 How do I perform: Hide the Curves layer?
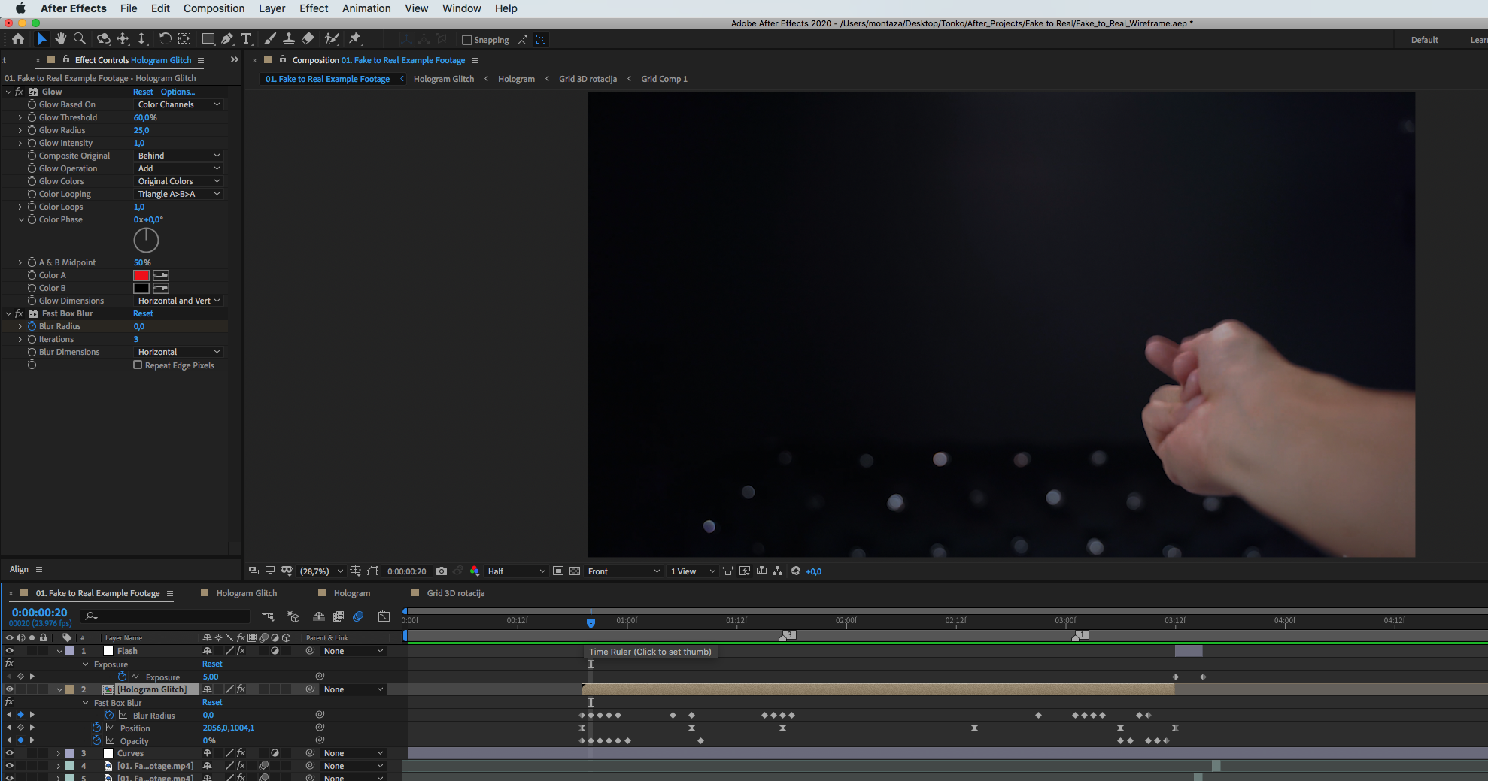pyautogui.click(x=10, y=753)
